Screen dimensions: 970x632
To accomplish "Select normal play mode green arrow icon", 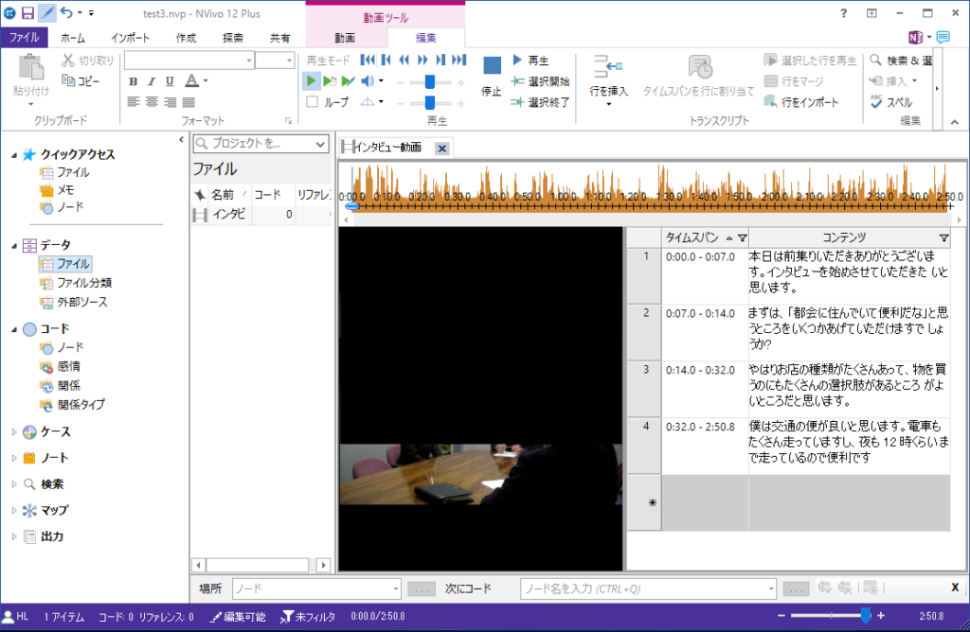I will [x=312, y=81].
